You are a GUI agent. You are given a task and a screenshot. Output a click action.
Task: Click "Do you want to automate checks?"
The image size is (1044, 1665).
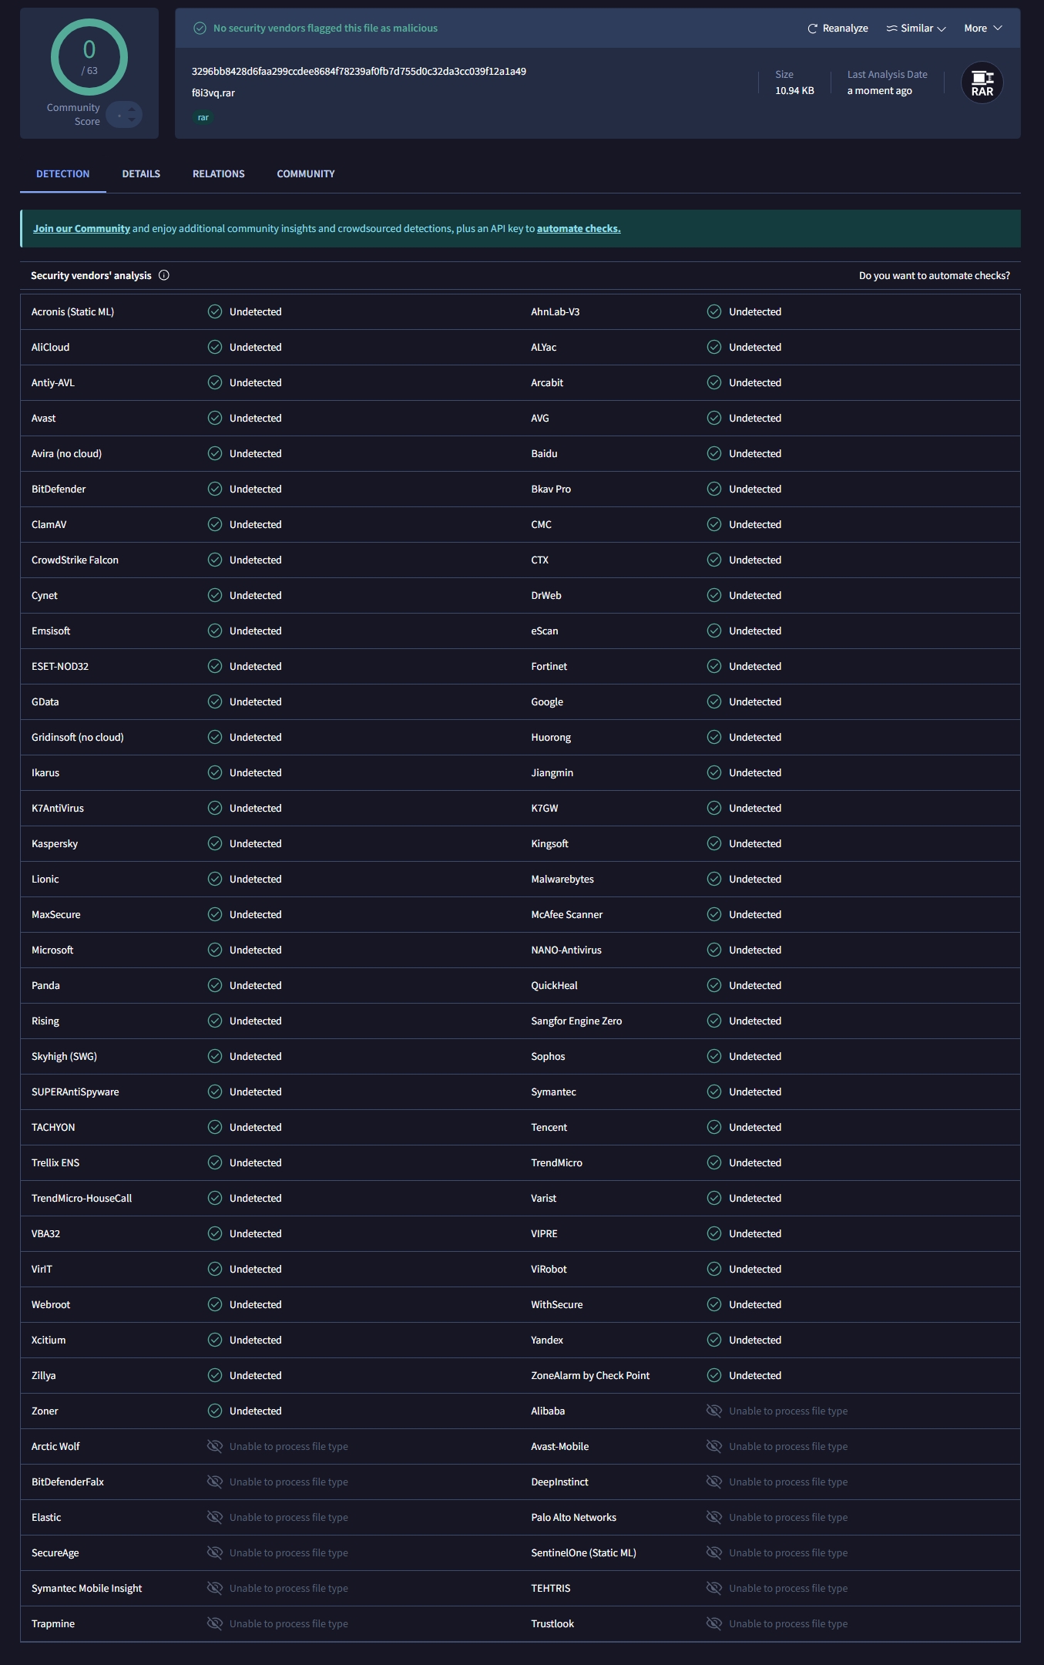(934, 276)
